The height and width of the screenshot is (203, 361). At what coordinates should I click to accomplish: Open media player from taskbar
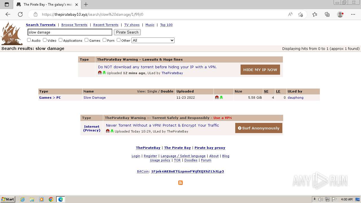pyautogui.click(x=41, y=199)
